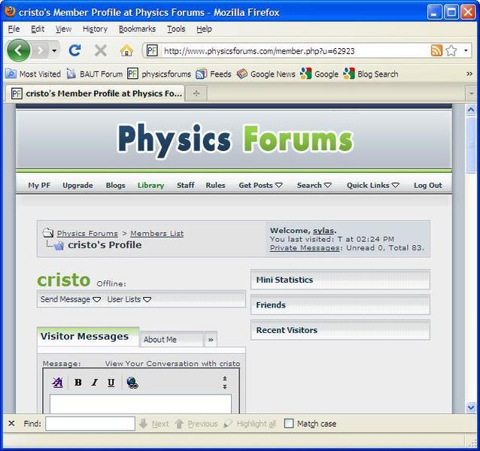
Task: Open the green Library link
Action: tap(151, 186)
